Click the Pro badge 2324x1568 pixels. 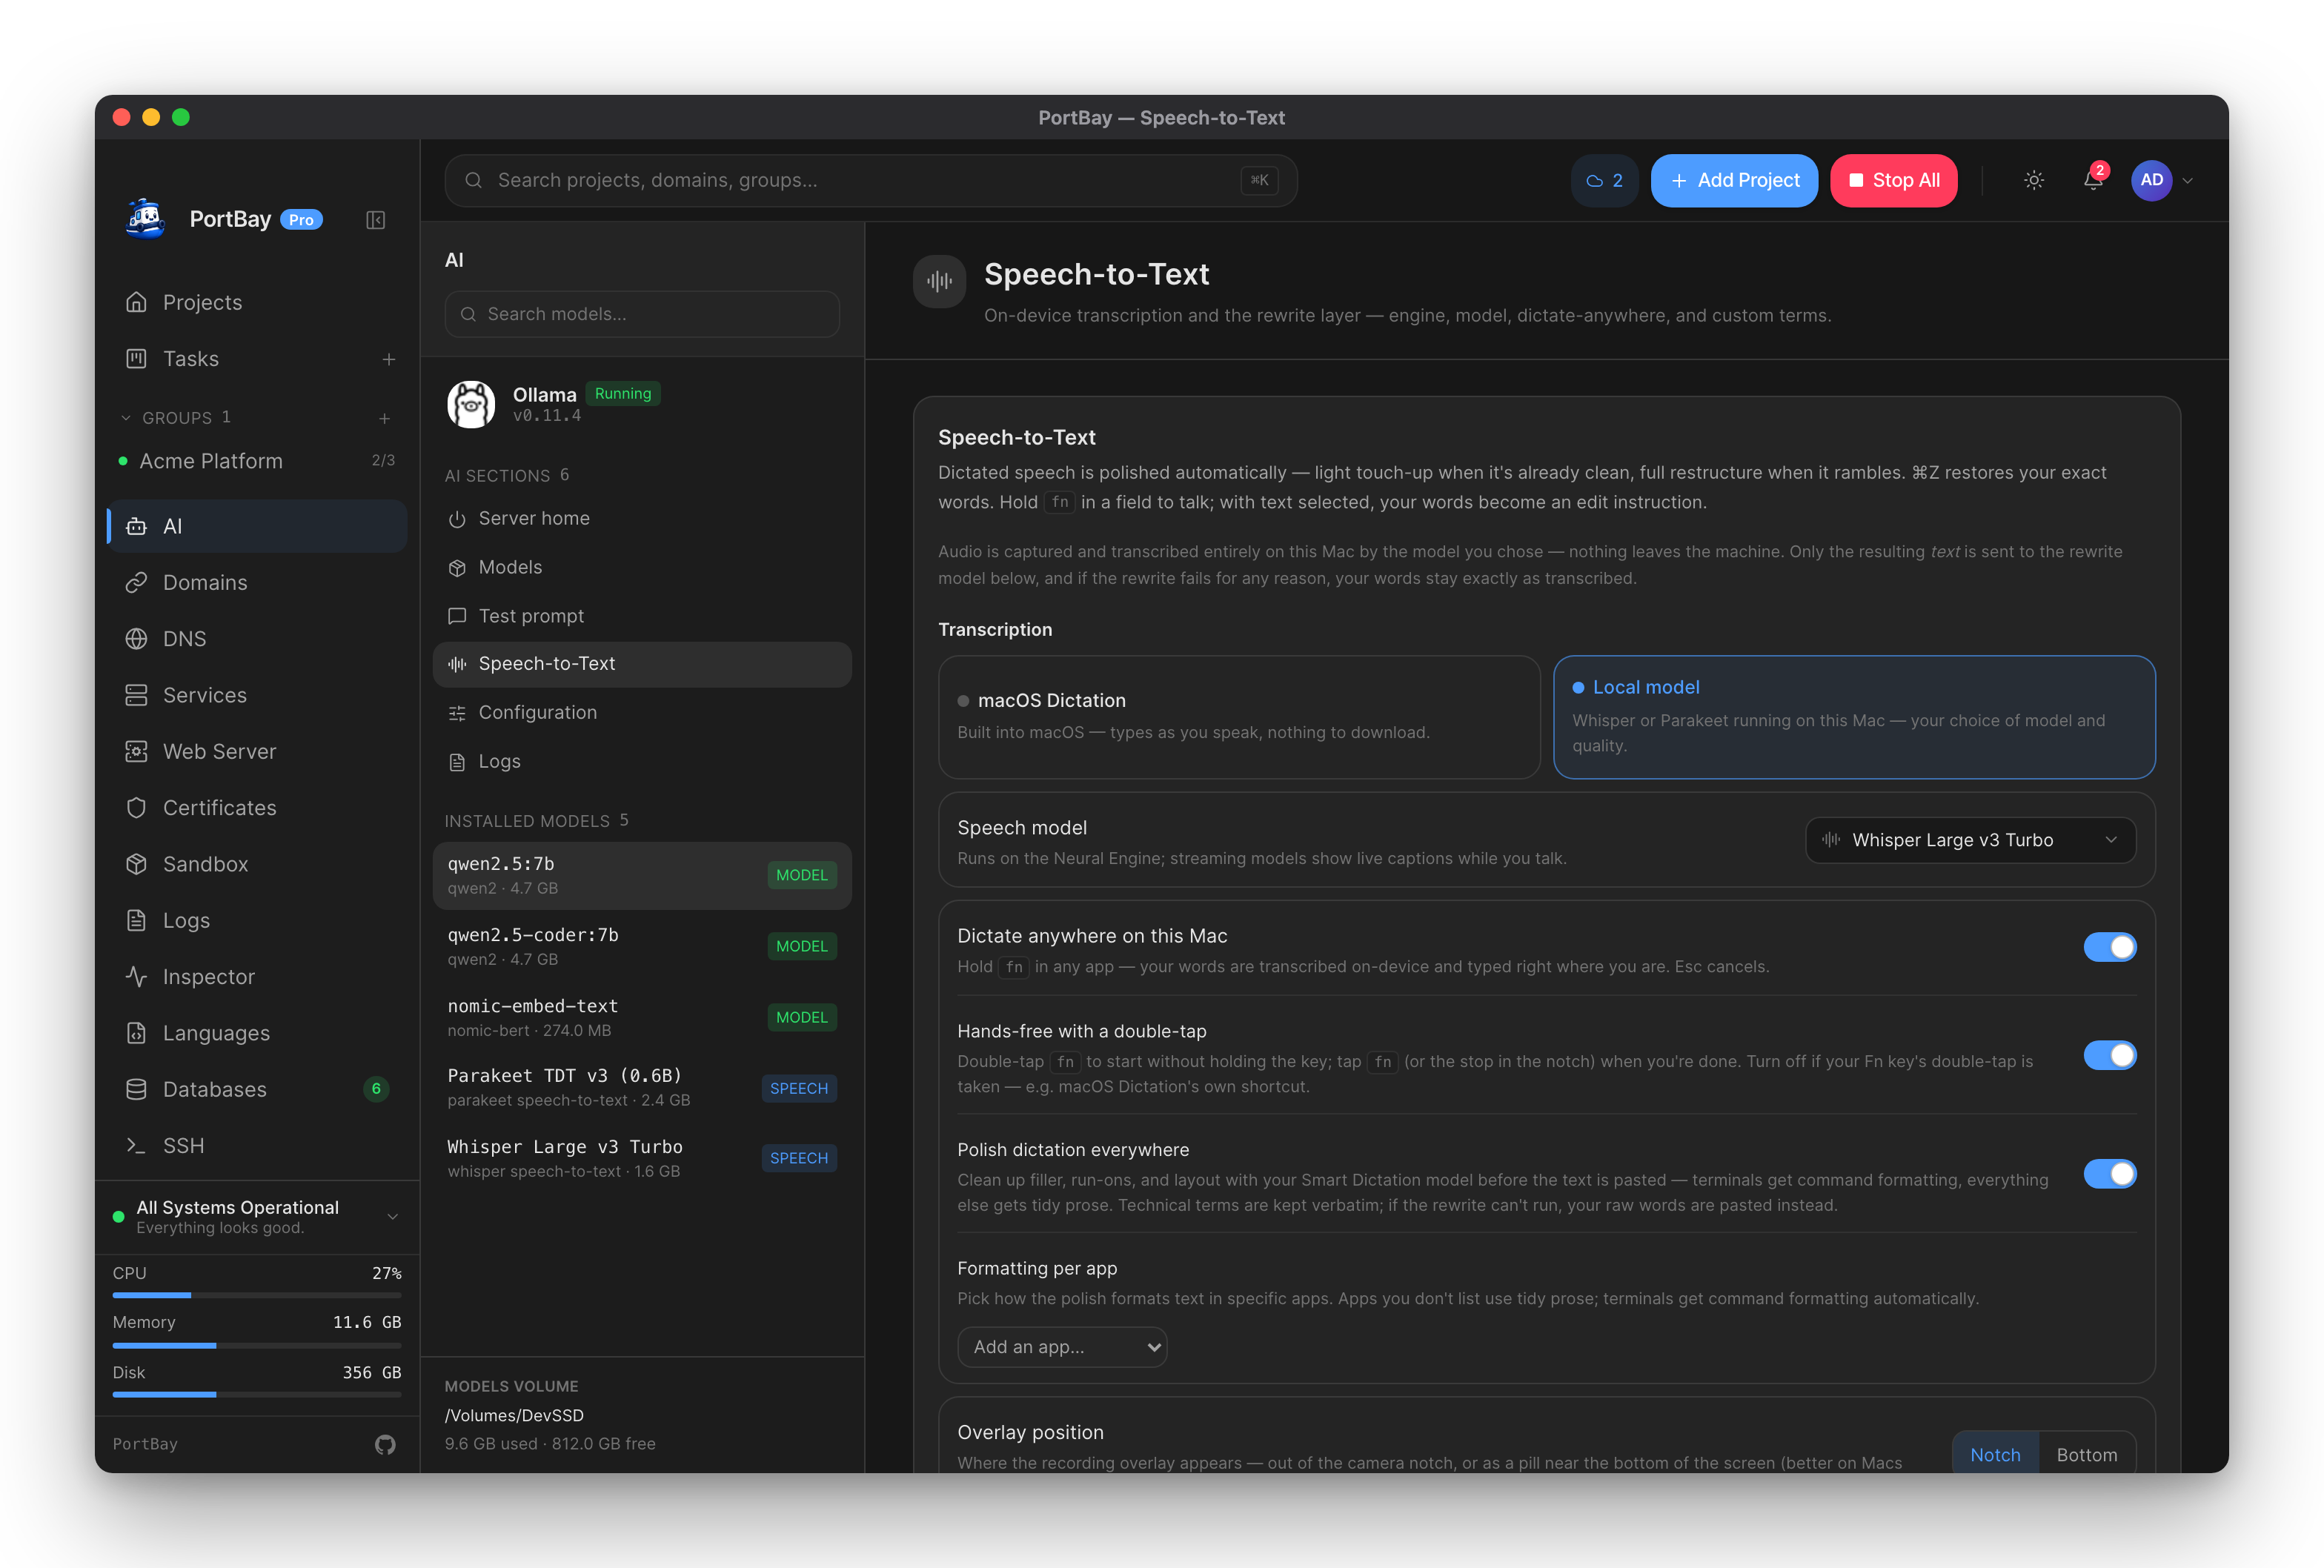301,220
